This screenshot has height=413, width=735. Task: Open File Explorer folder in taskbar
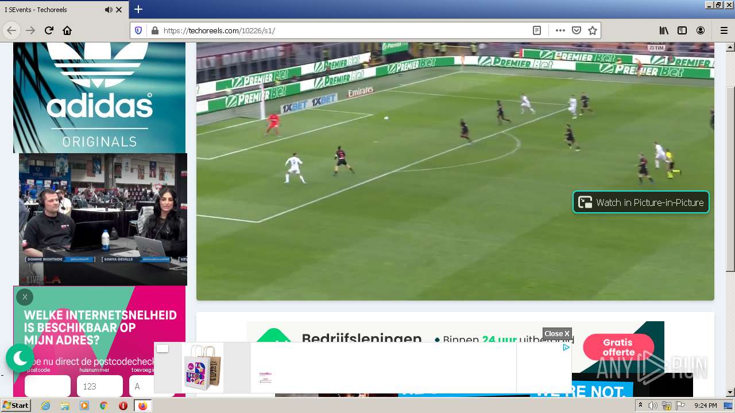coord(65,406)
